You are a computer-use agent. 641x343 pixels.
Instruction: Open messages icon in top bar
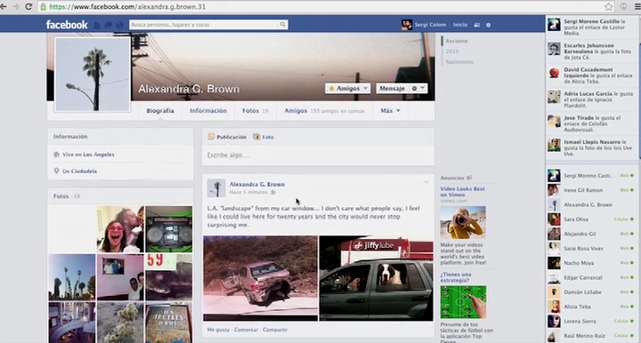pos(109,25)
